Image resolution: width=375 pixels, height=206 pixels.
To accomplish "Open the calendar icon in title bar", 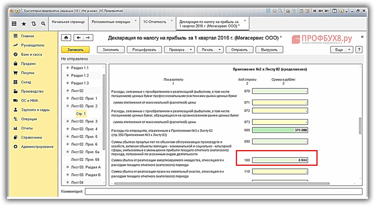I will click(307, 11).
